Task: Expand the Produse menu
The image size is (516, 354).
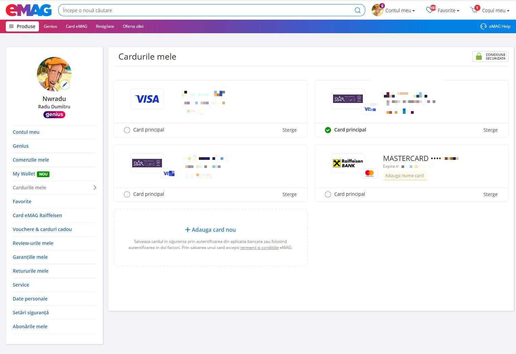Action: coord(22,26)
